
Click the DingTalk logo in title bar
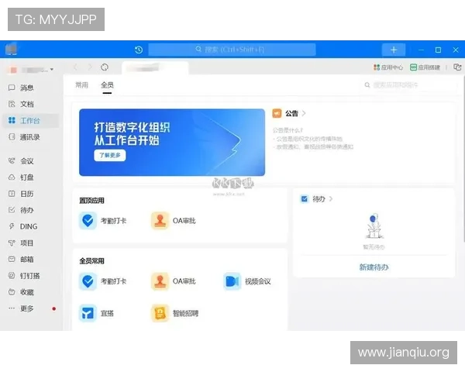[12, 50]
